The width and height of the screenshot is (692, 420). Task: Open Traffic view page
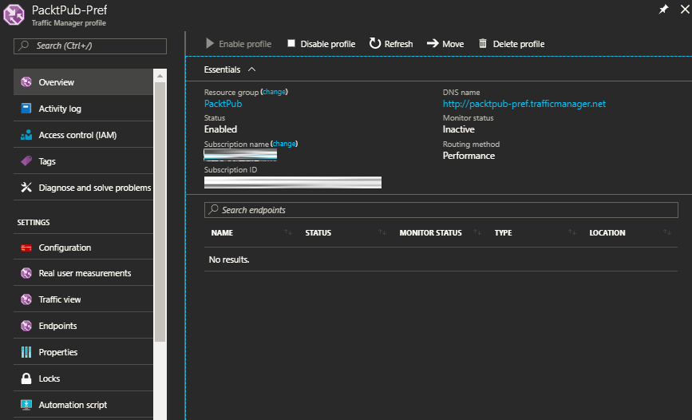click(x=84, y=299)
